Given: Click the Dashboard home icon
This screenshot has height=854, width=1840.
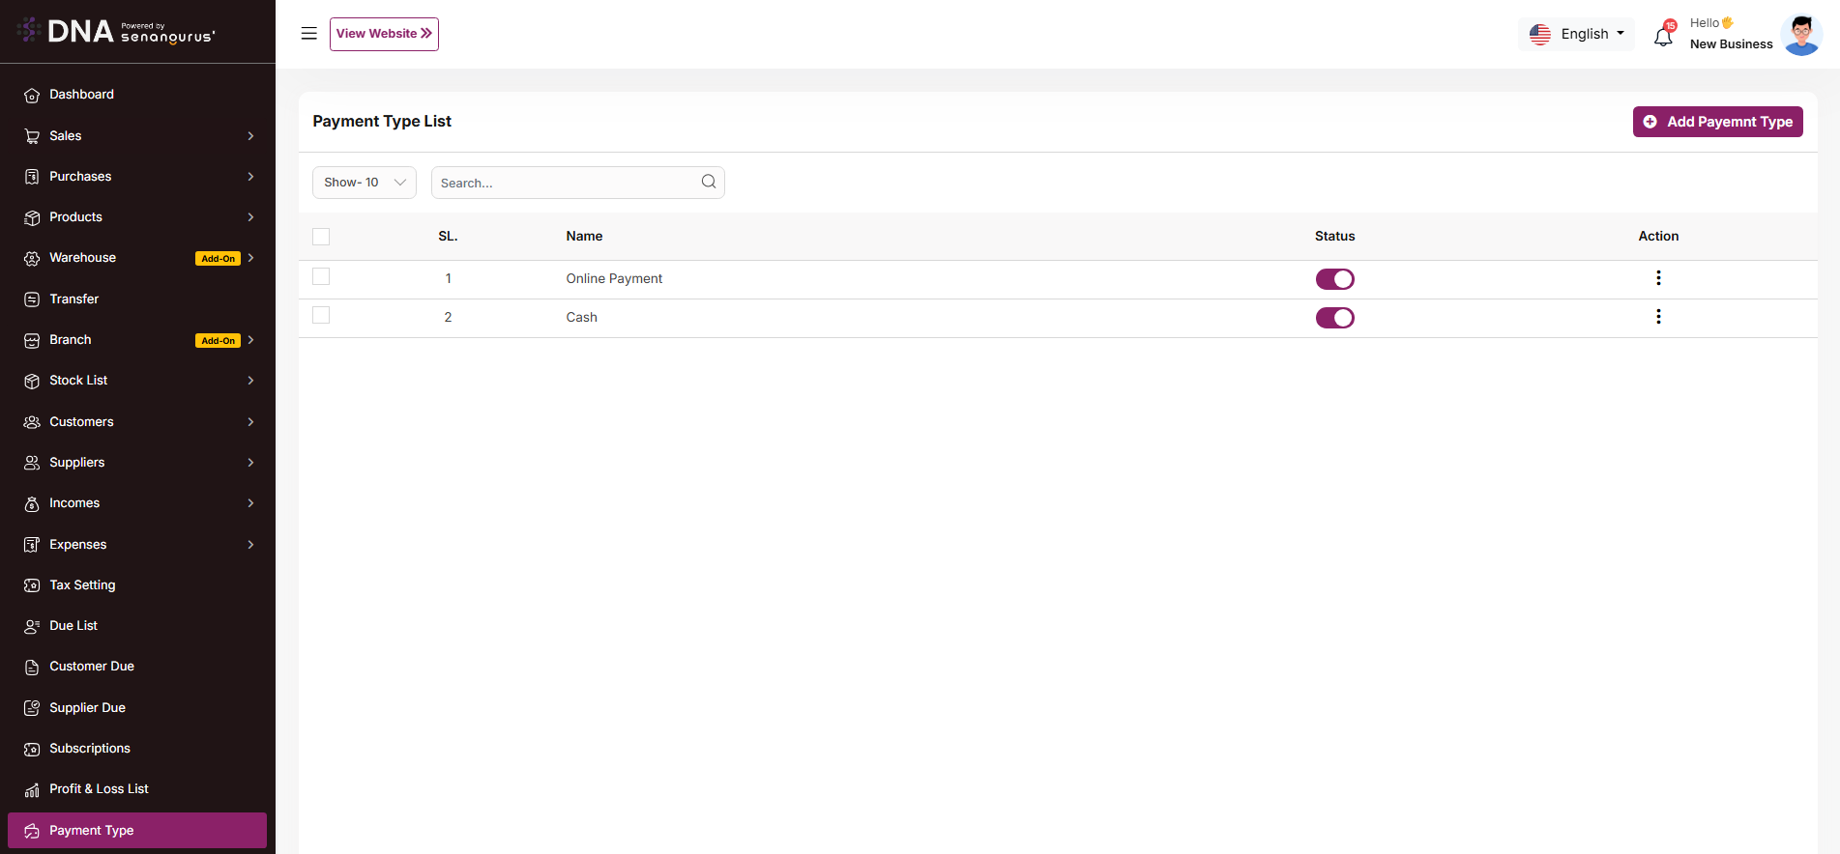Looking at the screenshot, I should 32,95.
